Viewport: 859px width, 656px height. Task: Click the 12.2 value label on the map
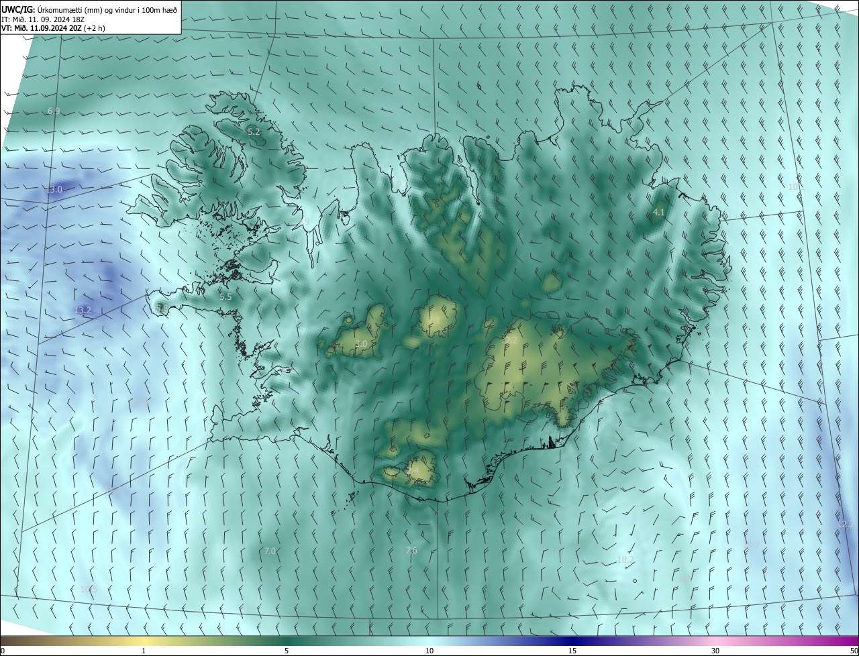point(846,524)
